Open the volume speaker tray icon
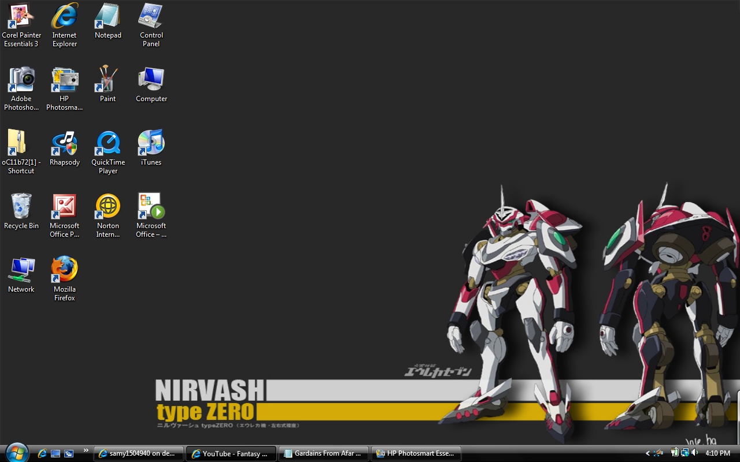This screenshot has height=462, width=740. pos(695,453)
